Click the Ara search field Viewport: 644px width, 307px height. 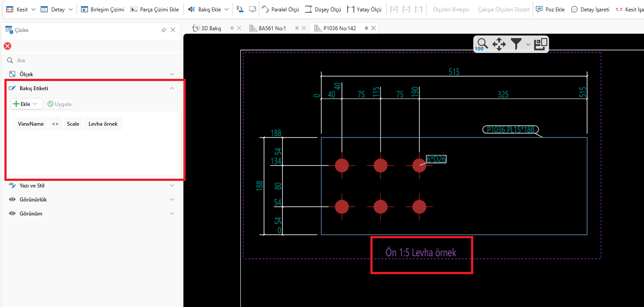pos(88,60)
